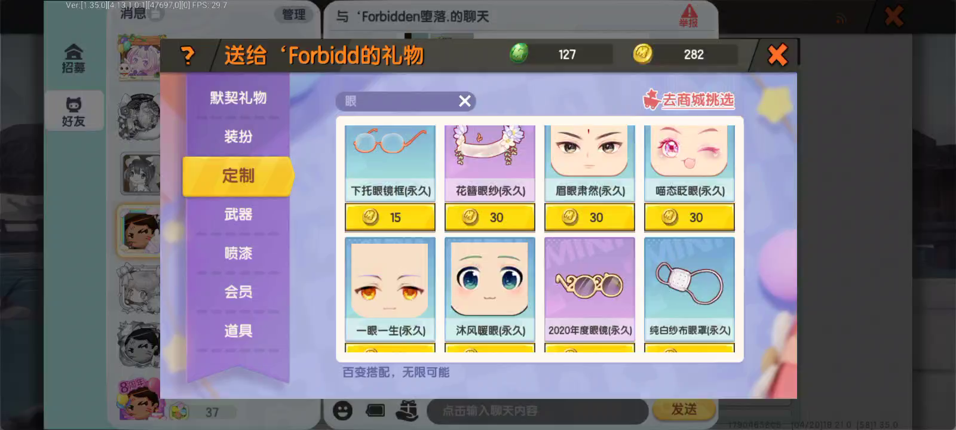956x430 pixels.
Task: Click the green bean currency icon
Action: 519,54
